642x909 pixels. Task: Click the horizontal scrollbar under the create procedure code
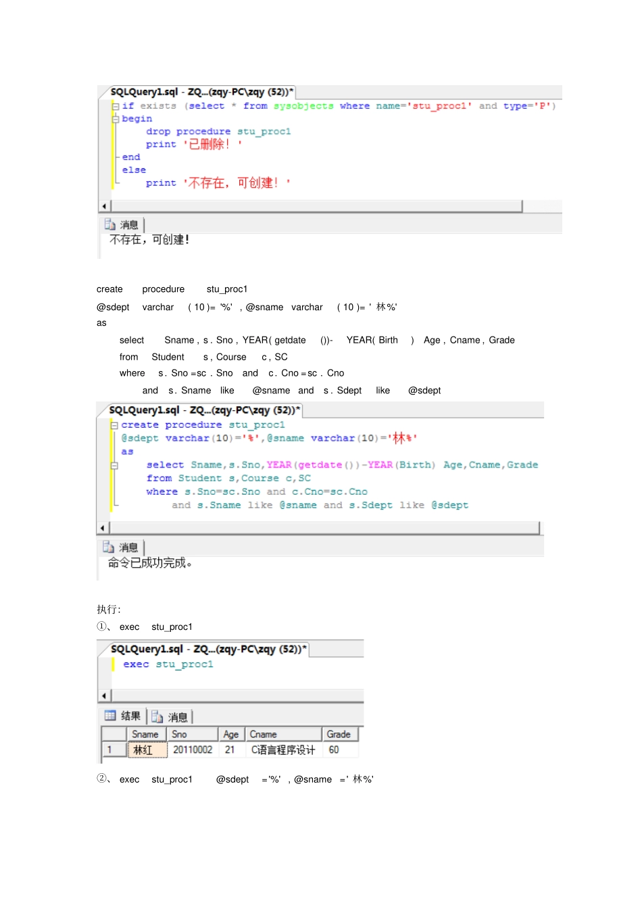point(324,528)
